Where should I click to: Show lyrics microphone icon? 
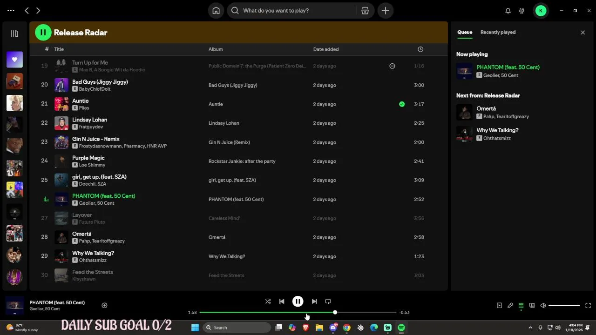510,306
